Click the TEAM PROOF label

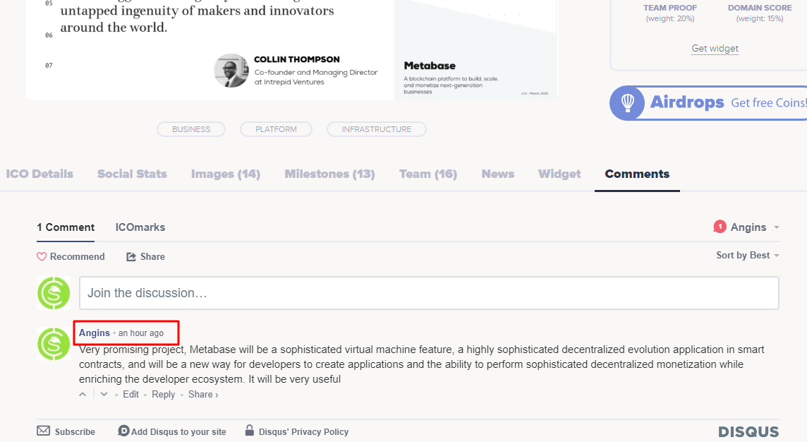click(x=670, y=8)
